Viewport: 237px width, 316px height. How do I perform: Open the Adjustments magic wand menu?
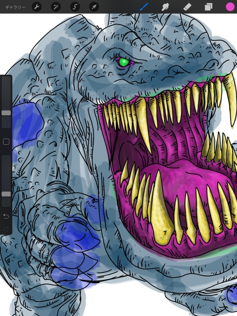(x=56, y=7)
